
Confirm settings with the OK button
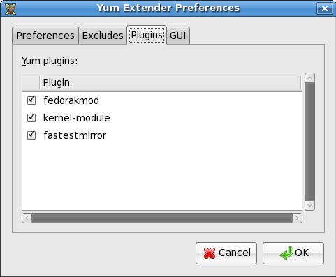[x=293, y=253]
